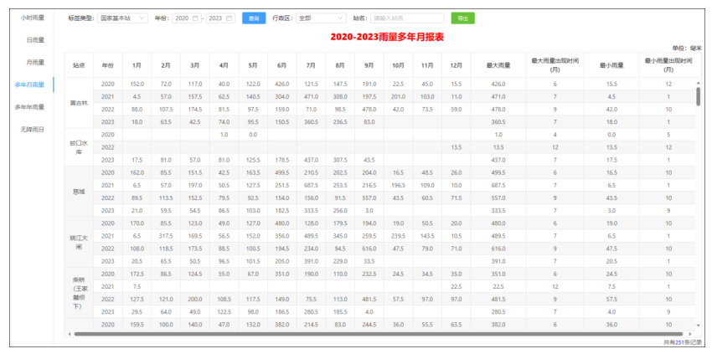Click the 站点 column header
712x354 pixels.
click(79, 65)
